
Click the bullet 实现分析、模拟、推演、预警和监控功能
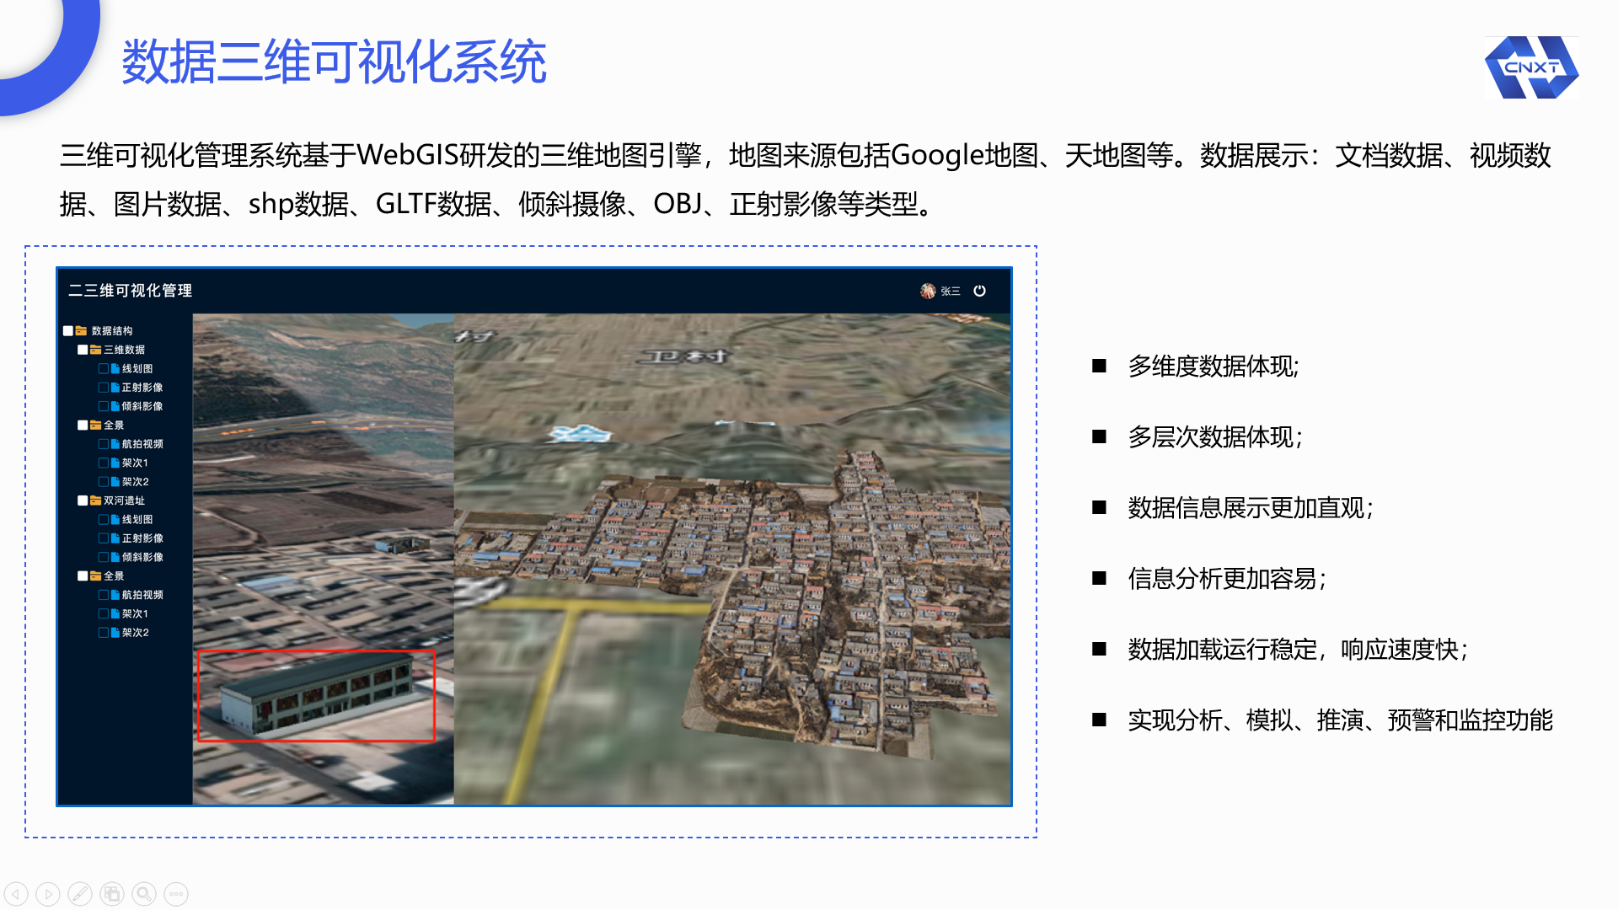[1340, 720]
